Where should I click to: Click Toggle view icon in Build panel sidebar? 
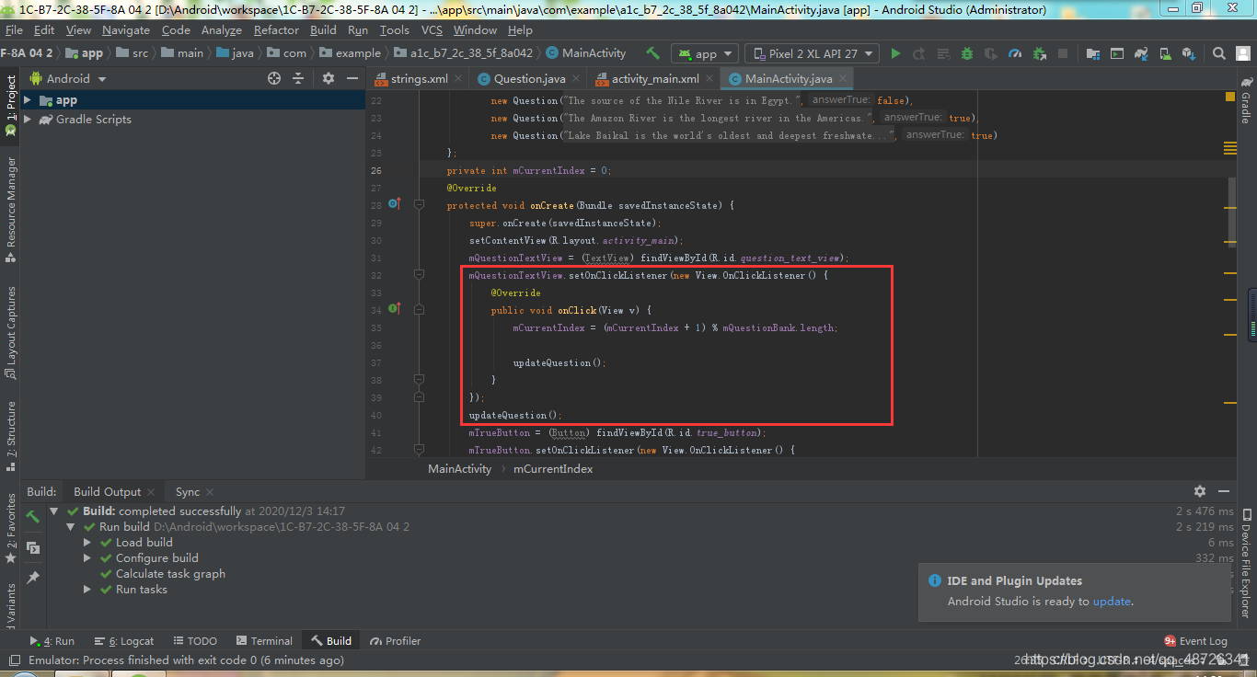[x=33, y=547]
